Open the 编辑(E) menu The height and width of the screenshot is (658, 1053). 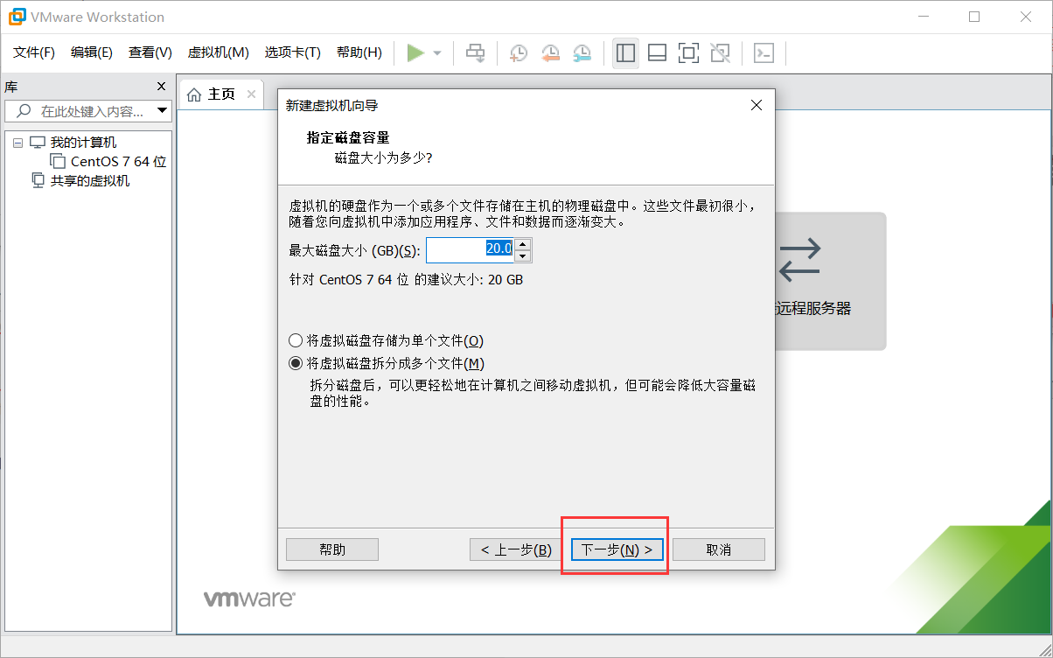pyautogui.click(x=92, y=52)
